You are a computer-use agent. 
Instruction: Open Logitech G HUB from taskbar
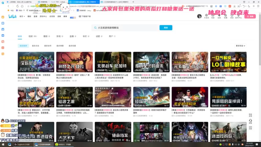[x=22, y=144]
